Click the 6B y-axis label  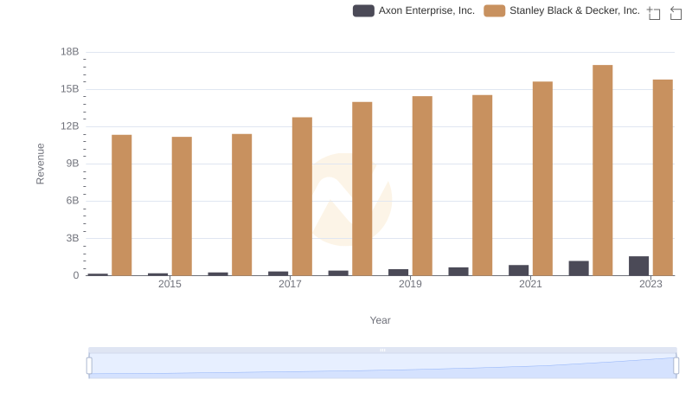[x=73, y=201]
